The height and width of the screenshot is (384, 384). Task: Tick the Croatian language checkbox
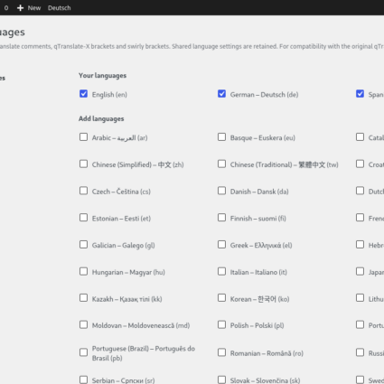point(360,164)
